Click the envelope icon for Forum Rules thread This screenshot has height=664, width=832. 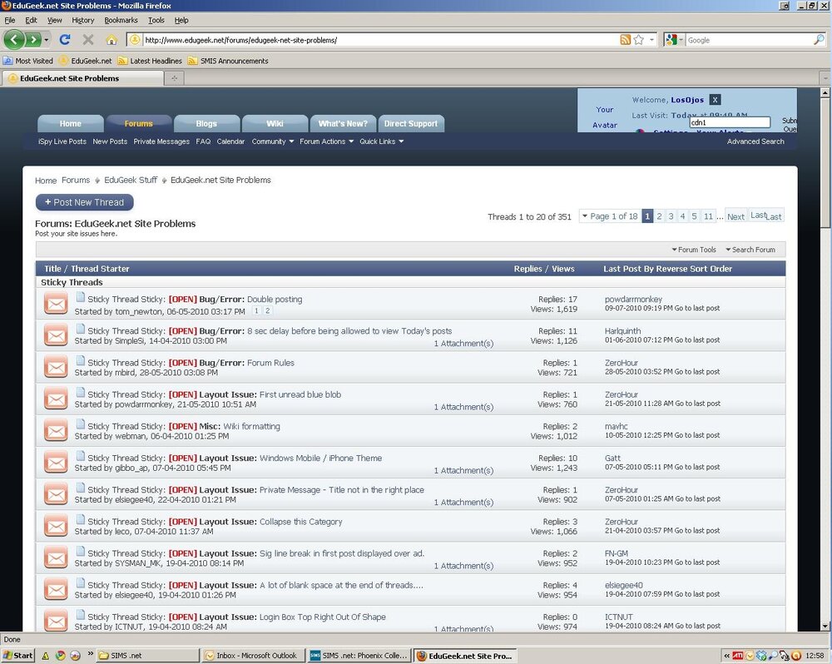tap(56, 367)
